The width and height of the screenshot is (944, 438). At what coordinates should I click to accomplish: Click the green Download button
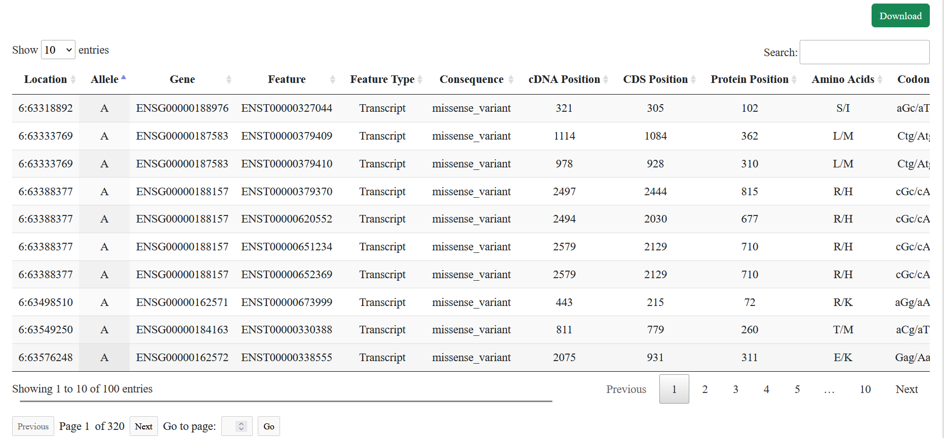click(900, 16)
